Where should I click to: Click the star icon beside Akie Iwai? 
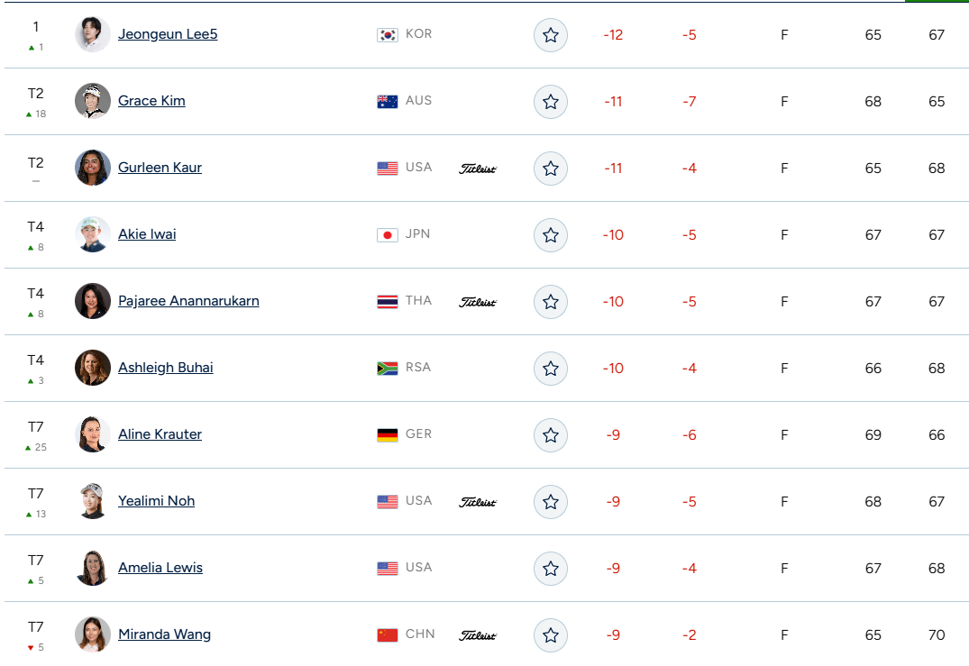[551, 235]
